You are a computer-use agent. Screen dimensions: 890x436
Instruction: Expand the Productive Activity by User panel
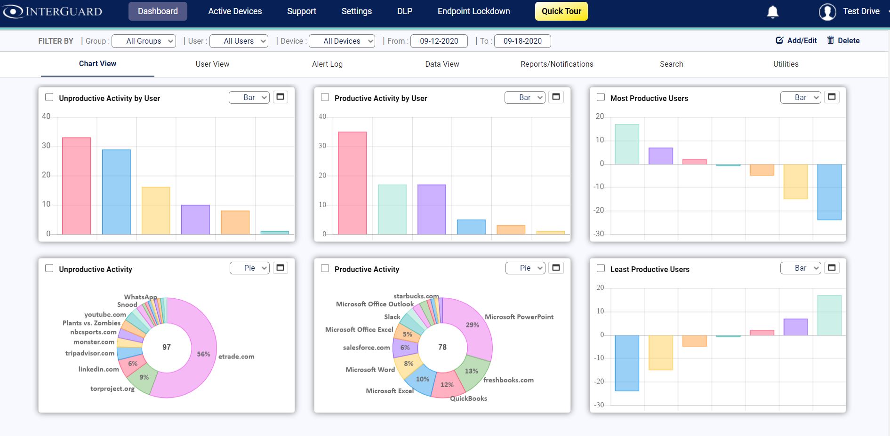coord(556,97)
